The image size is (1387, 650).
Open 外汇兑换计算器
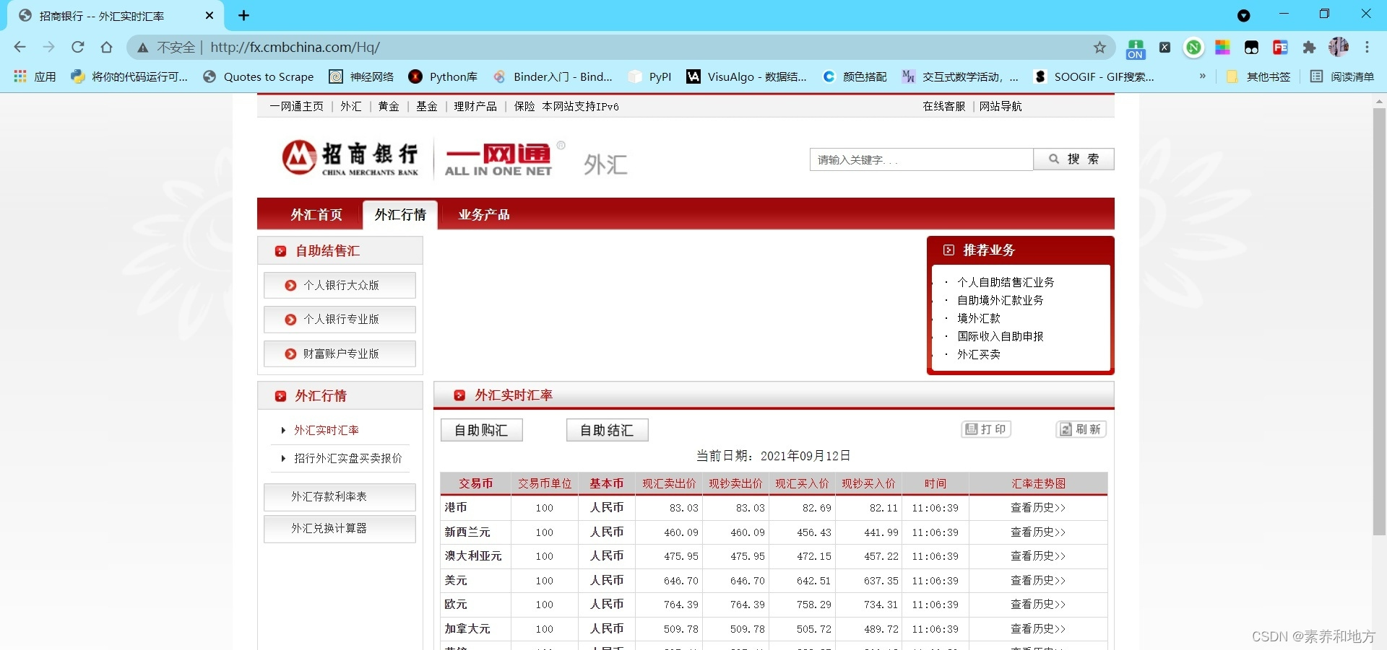click(340, 529)
